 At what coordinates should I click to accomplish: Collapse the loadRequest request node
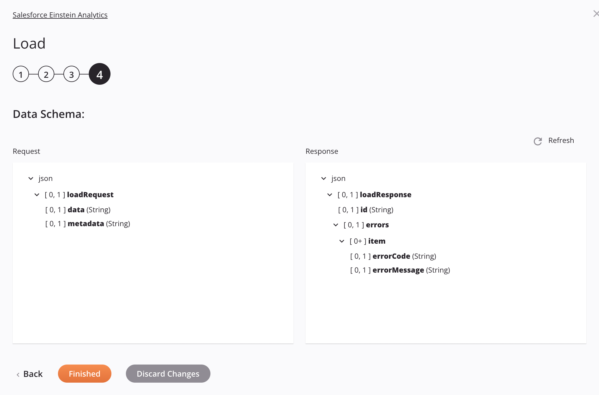pyautogui.click(x=37, y=194)
